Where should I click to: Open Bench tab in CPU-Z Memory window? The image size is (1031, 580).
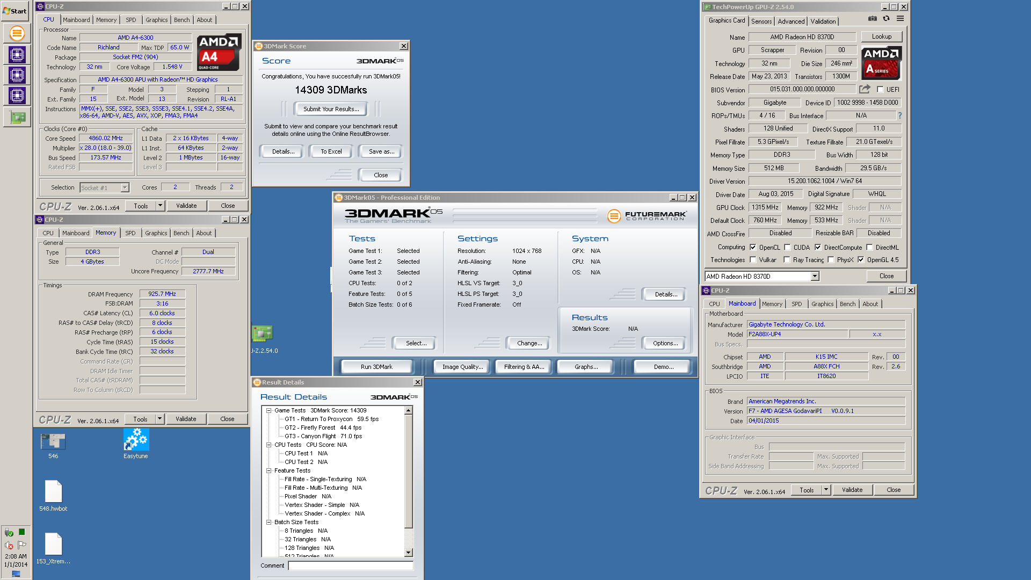(x=181, y=233)
